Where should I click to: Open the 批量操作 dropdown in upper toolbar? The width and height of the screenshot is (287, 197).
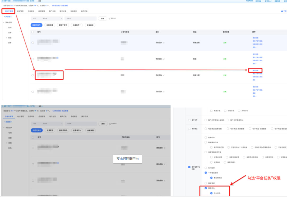coord(76,25)
